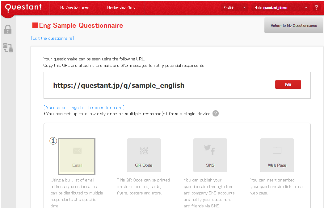This screenshot has height=208, width=324.
Task: Expand the Hello questant_demo account menu
Action: click(x=281, y=8)
